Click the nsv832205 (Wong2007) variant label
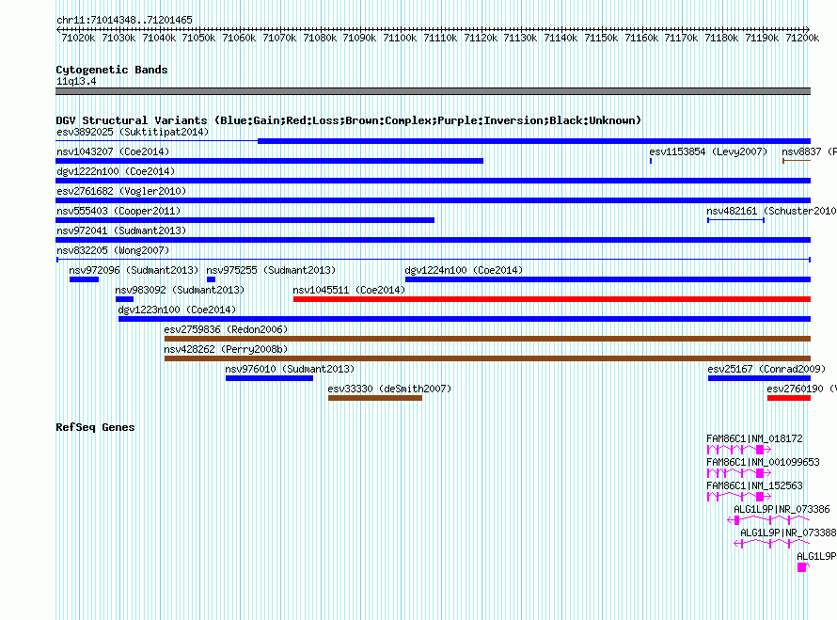The height and width of the screenshot is (620, 837). point(113,250)
